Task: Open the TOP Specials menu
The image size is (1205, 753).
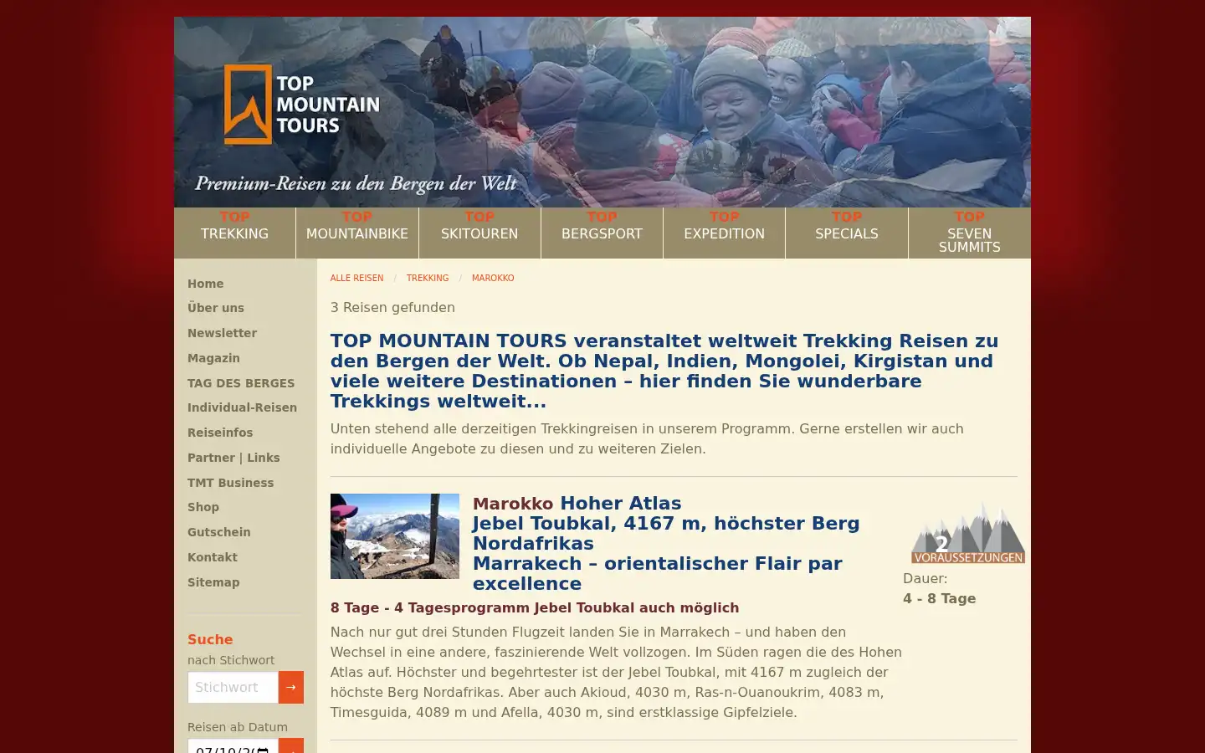Action: 847,233
